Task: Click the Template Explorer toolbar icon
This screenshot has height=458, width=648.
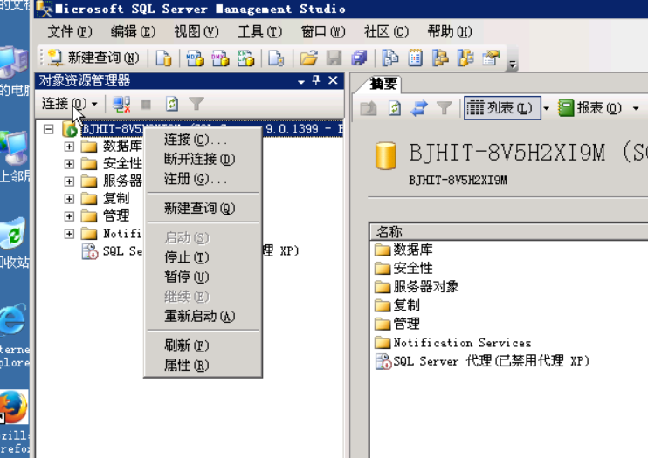Action: point(465,58)
